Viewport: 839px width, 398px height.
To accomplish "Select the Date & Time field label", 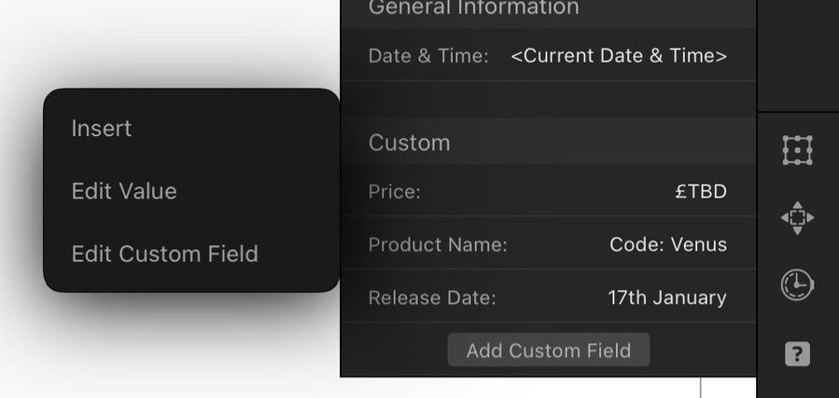I will tap(428, 56).
